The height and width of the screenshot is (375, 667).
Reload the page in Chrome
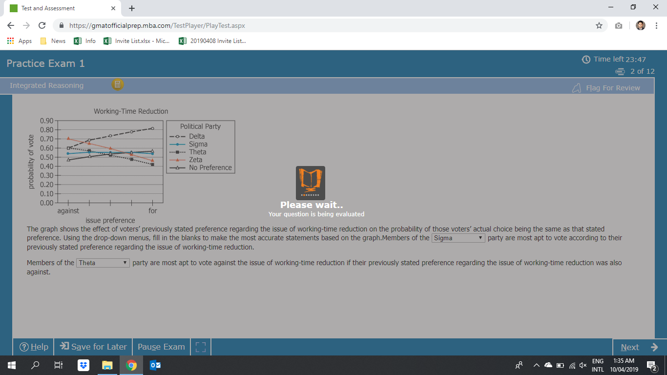(x=42, y=25)
